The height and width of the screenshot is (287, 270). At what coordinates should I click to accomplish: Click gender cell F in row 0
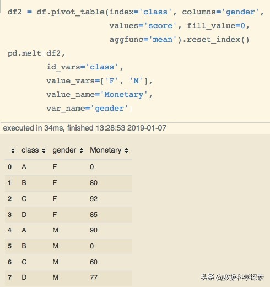click(x=55, y=167)
